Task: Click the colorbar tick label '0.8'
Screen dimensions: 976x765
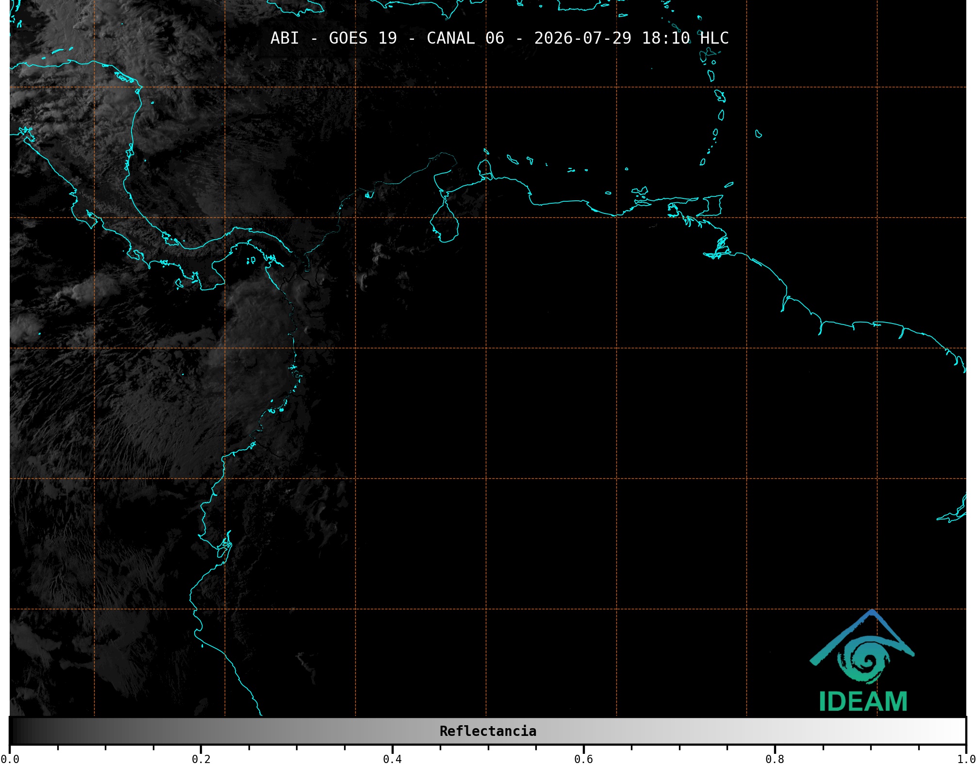Action: point(775,759)
